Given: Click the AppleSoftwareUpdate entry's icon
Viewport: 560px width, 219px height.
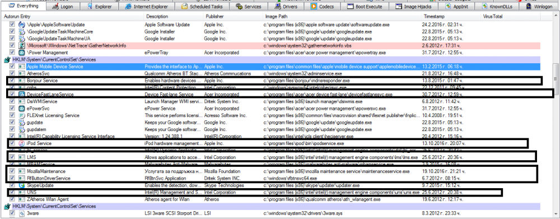Looking at the screenshot, I should pos(21,25).
